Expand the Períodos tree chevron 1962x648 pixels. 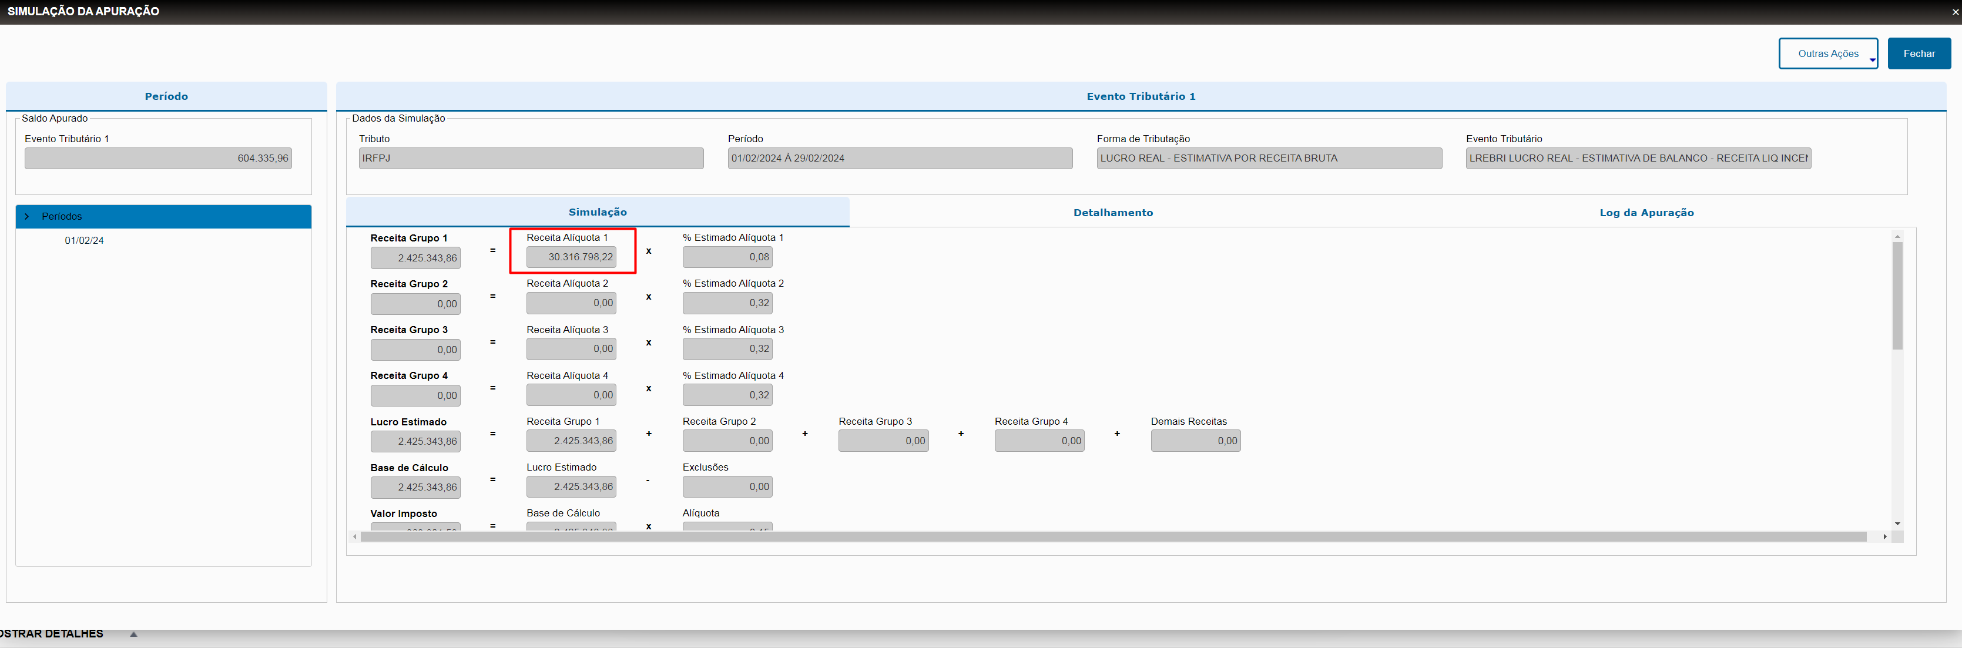click(28, 216)
